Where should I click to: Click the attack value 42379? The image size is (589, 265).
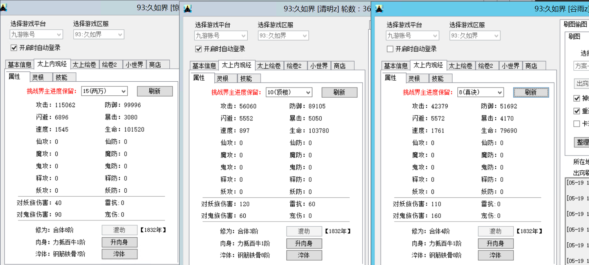pos(439,106)
